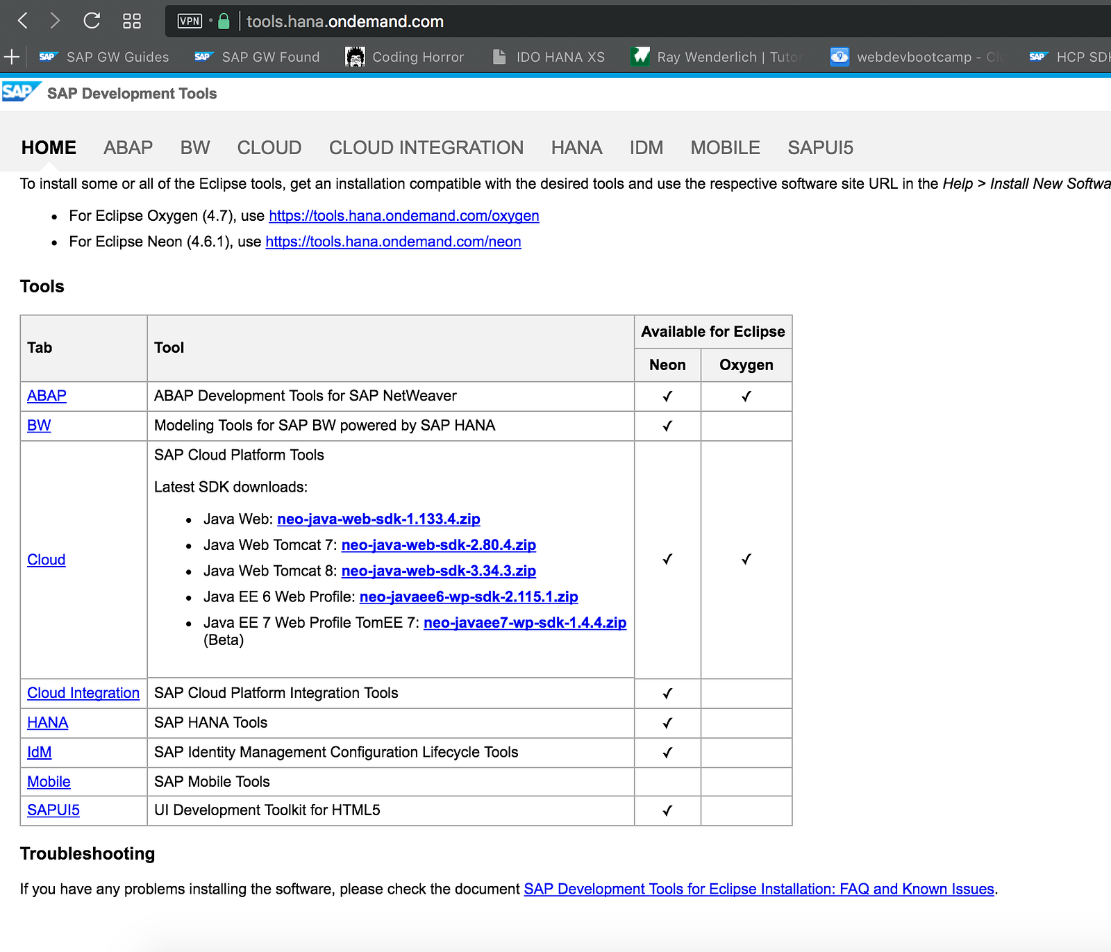This screenshot has height=952, width=1111.
Task: Open the IDO HANA XS bookmark
Action: coord(549,57)
